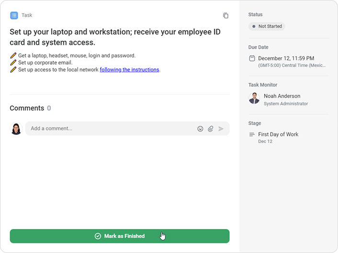Copy the task using the copy icon
The width and height of the screenshot is (338, 253).
tap(226, 16)
